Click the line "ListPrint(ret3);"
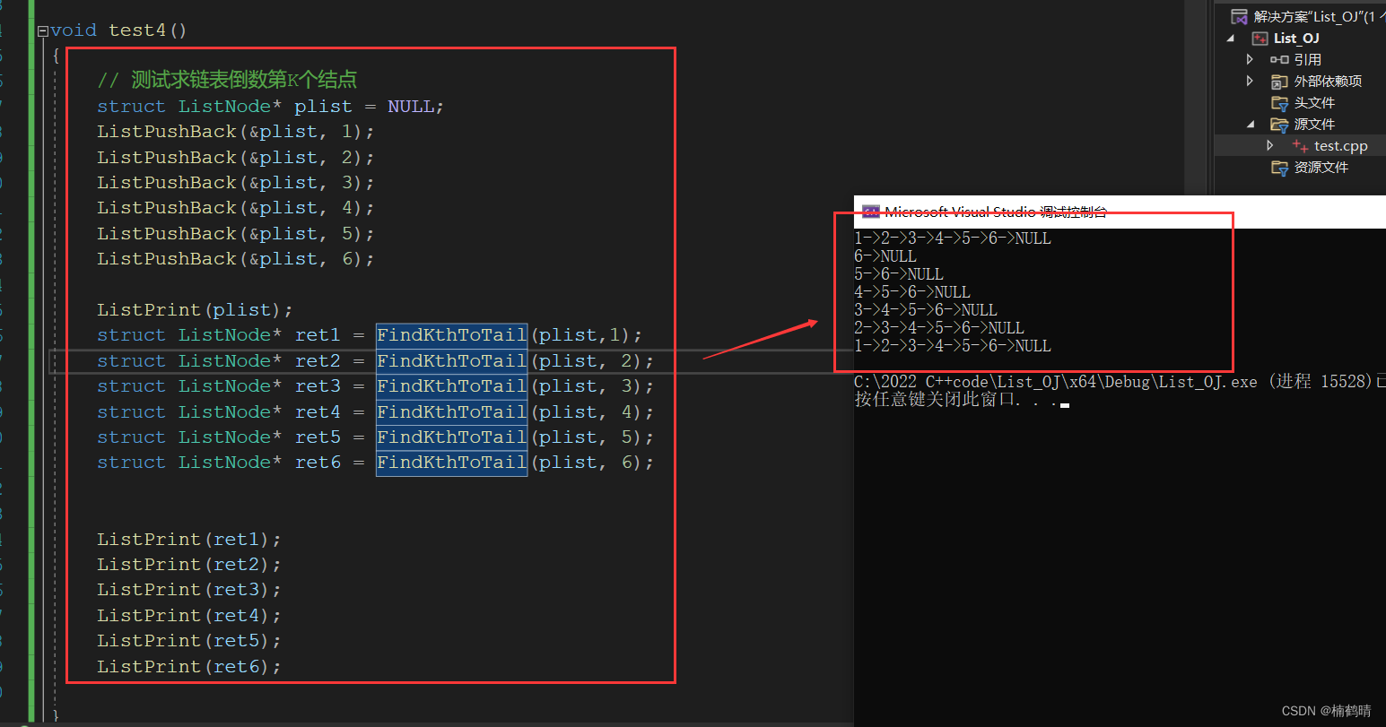1386x727 pixels. pos(189,590)
